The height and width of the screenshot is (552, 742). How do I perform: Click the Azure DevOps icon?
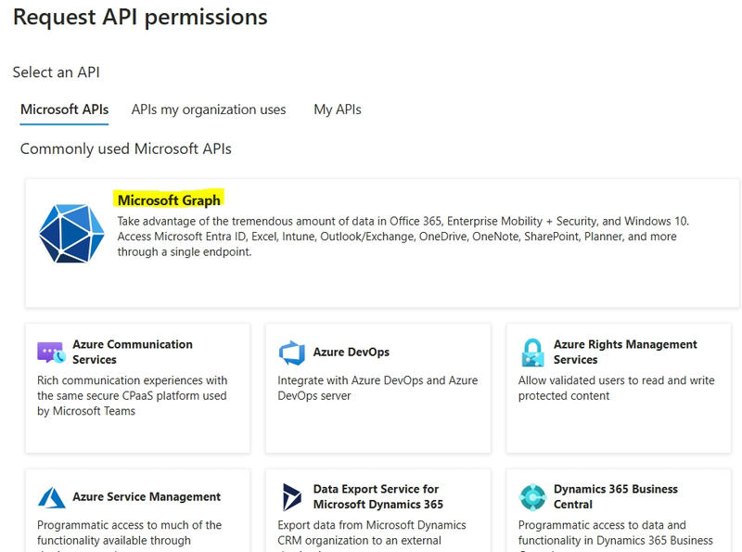pos(290,351)
